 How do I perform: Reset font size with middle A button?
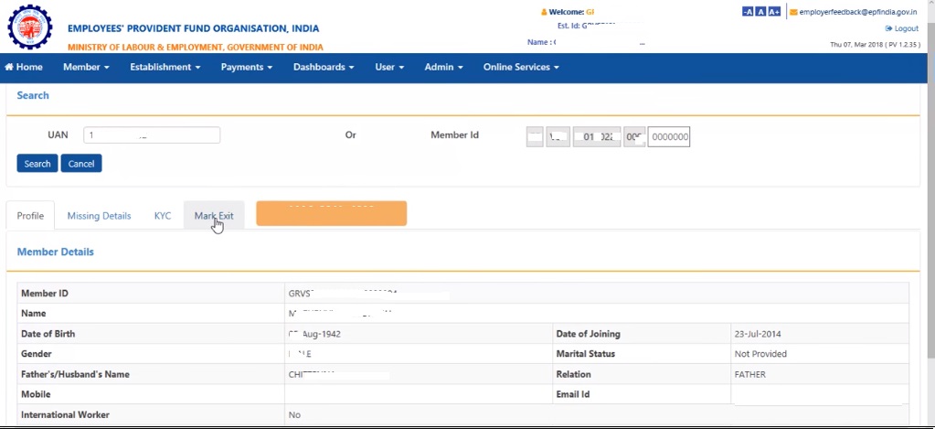pos(760,12)
